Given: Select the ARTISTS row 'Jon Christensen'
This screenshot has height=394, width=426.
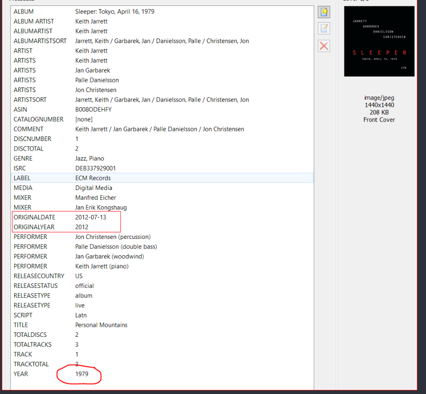Looking at the screenshot, I should click(162, 90).
